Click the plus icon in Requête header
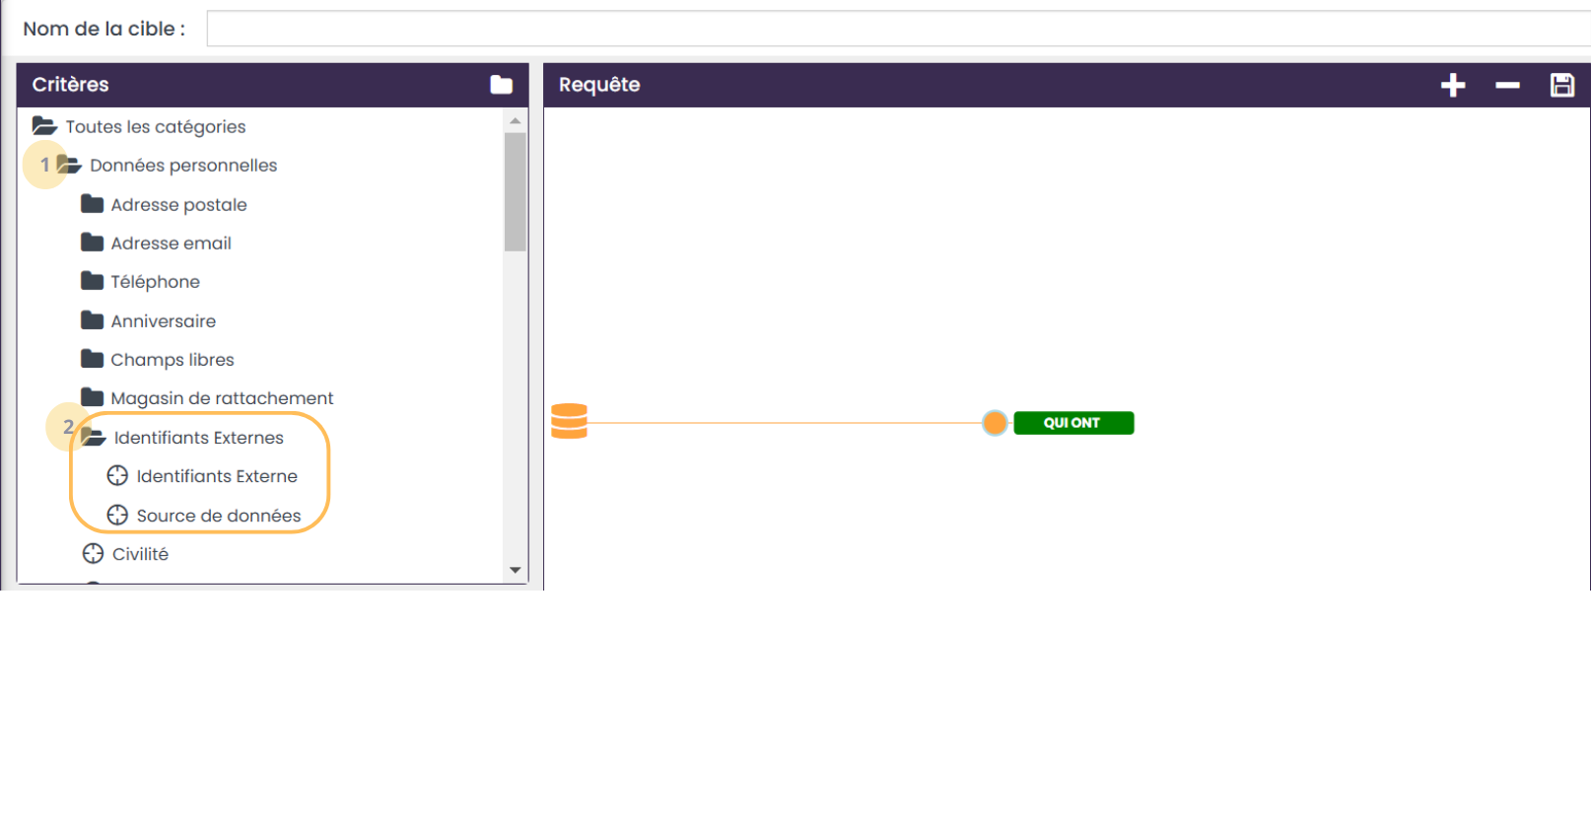 [x=1453, y=85]
